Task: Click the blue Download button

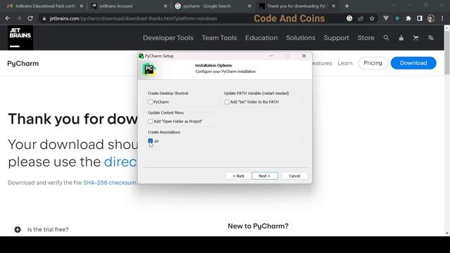Action: 413,63
